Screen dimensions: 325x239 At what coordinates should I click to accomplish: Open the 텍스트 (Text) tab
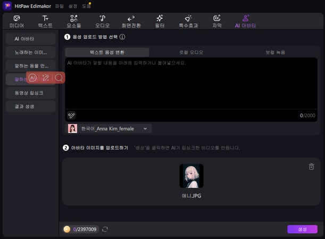click(45, 21)
